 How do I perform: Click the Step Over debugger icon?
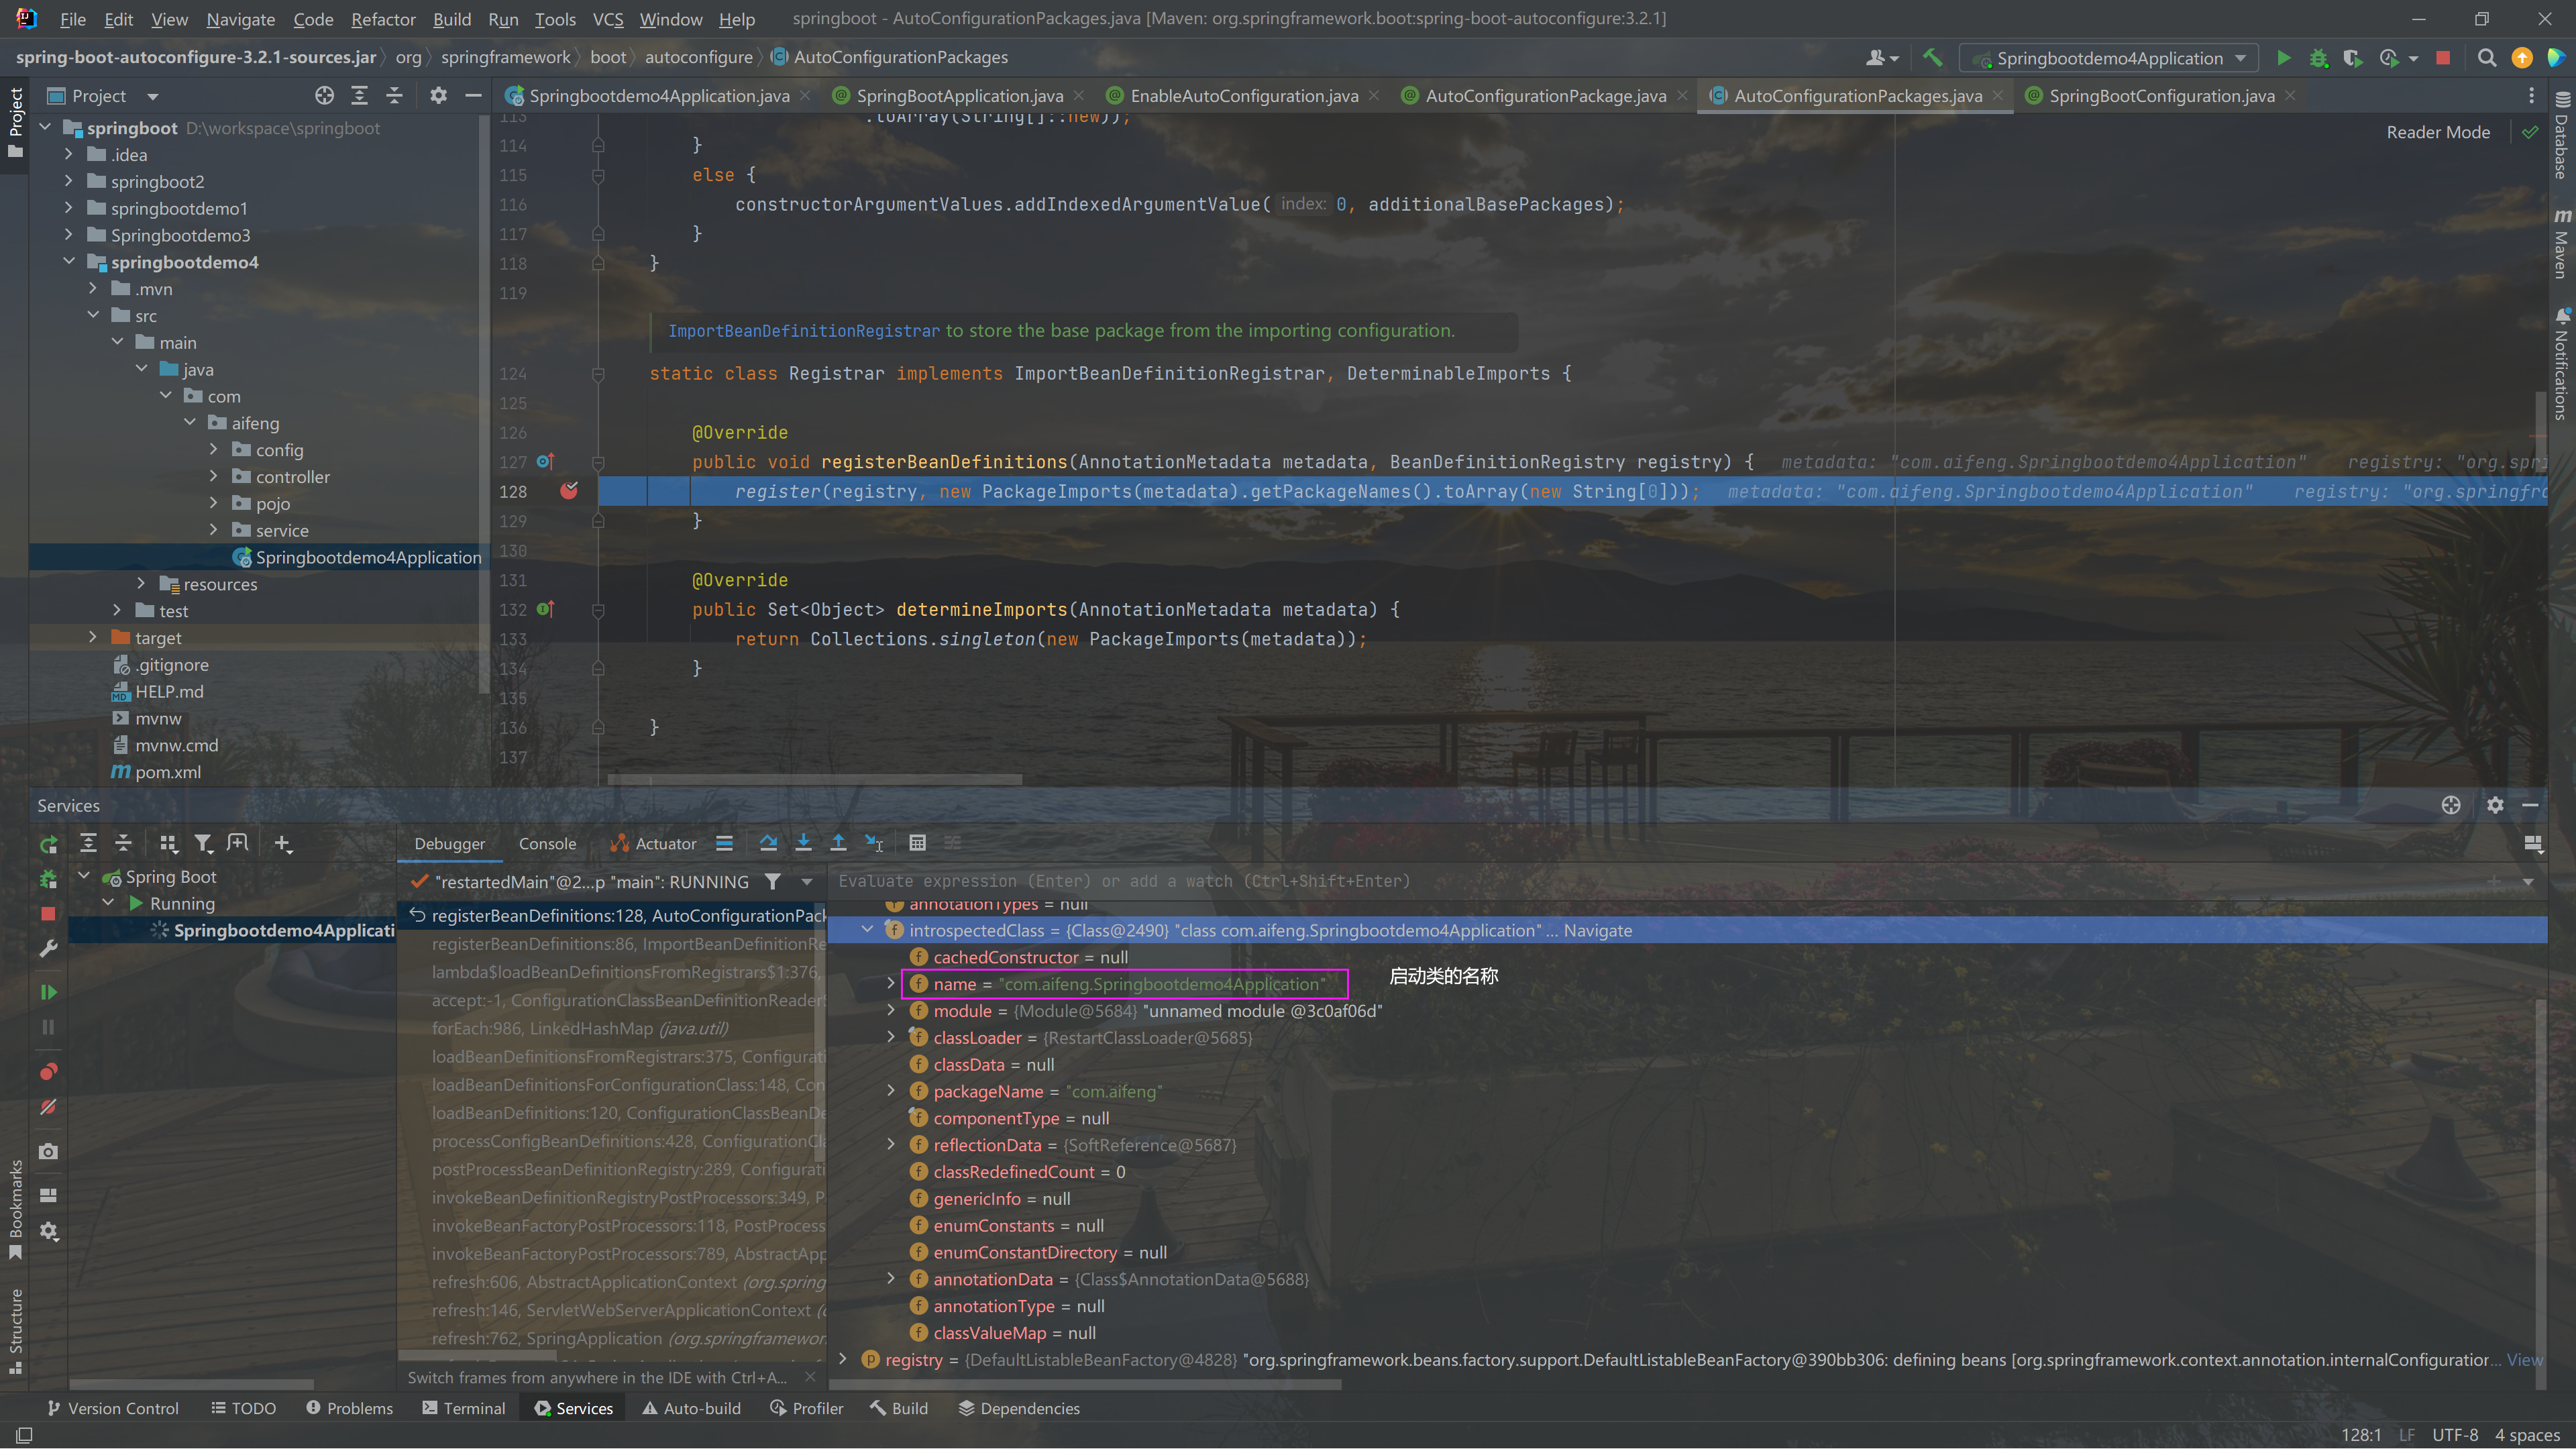[x=768, y=843]
